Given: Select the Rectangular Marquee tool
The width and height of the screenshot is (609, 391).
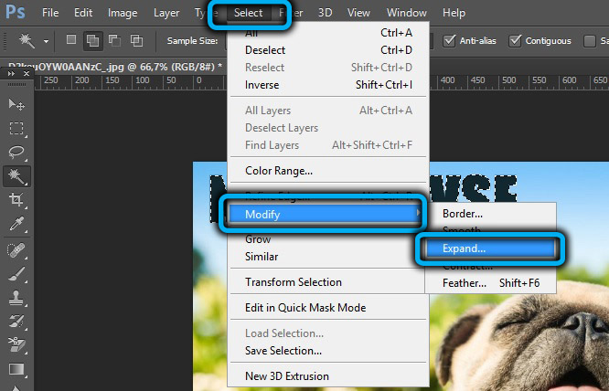Looking at the screenshot, I should [x=16, y=128].
